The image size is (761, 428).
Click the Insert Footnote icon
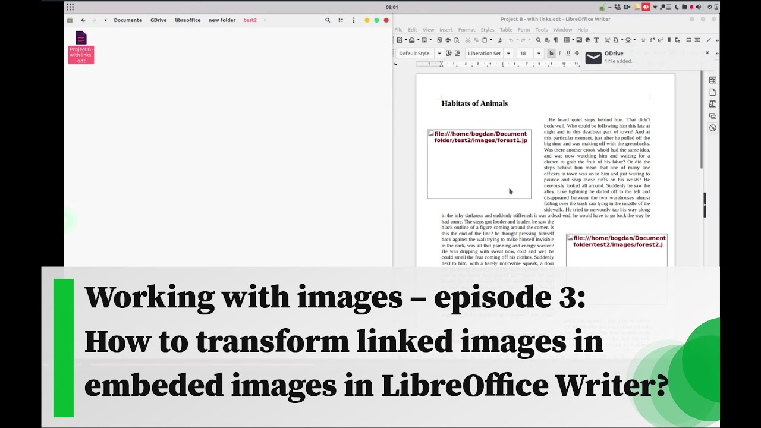click(652, 40)
